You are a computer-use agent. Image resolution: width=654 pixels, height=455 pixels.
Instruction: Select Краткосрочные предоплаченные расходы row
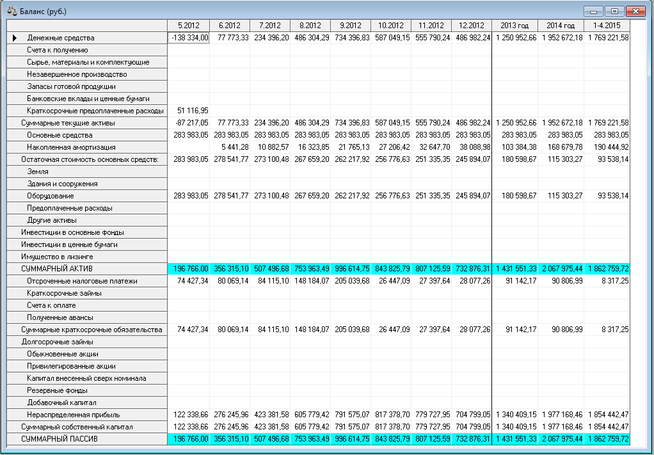[x=87, y=111]
